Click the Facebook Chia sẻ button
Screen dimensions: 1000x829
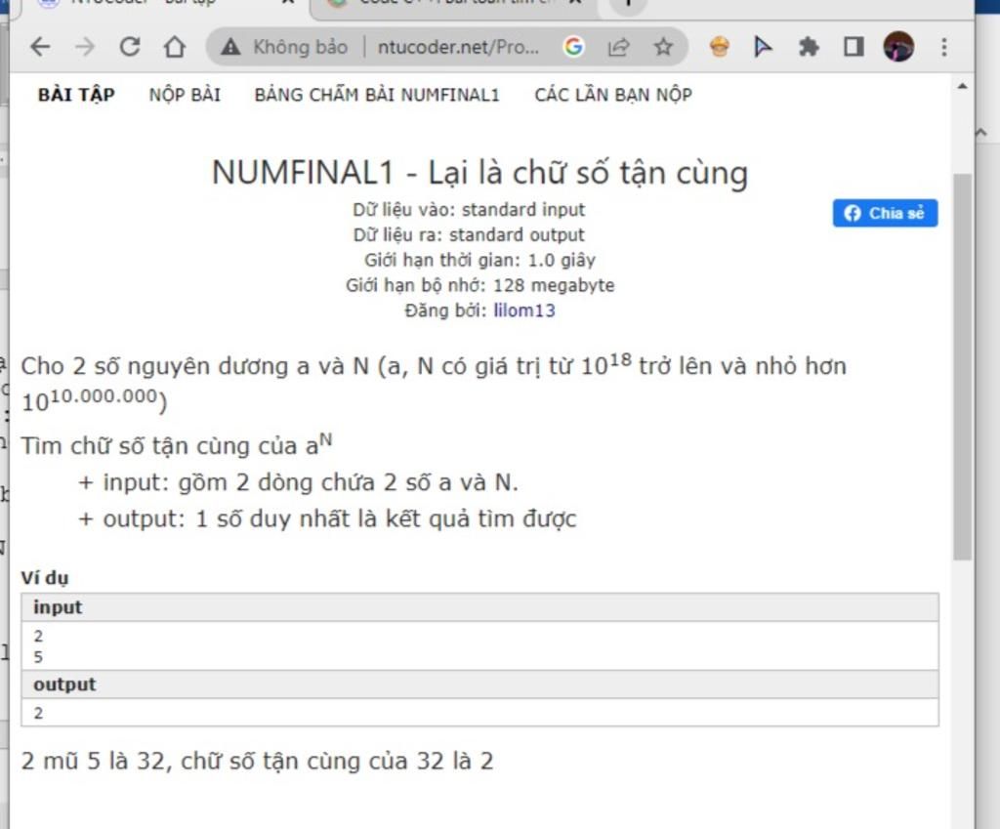(x=885, y=213)
